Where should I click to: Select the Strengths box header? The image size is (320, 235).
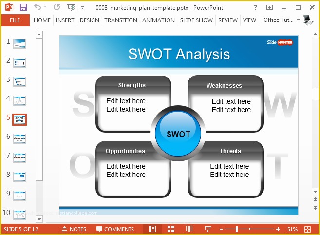click(132, 85)
